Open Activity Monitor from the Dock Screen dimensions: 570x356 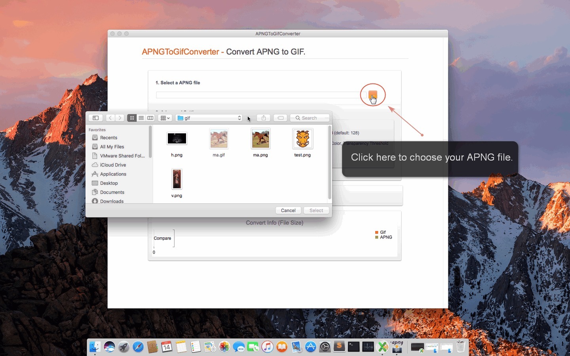[368, 347]
